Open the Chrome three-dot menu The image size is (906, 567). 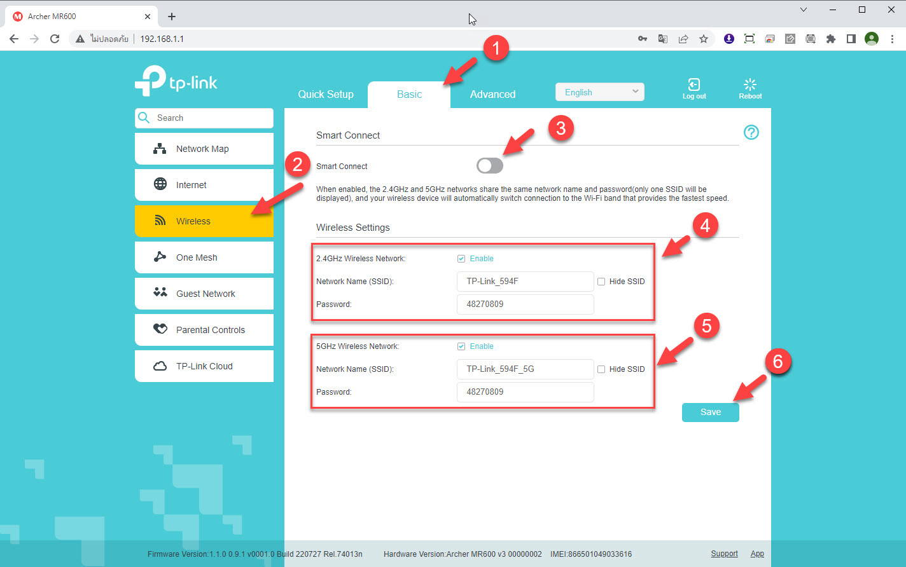(x=892, y=39)
